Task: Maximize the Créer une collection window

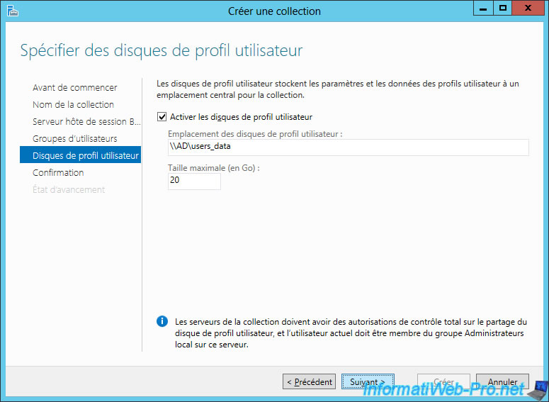Action: 503,8
